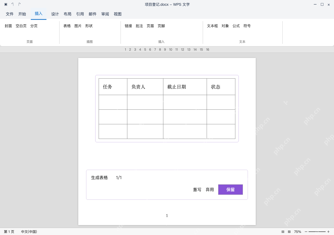This screenshot has width=334, height=235.
Task: Insert a 封面 cover page
Action: [8, 26]
